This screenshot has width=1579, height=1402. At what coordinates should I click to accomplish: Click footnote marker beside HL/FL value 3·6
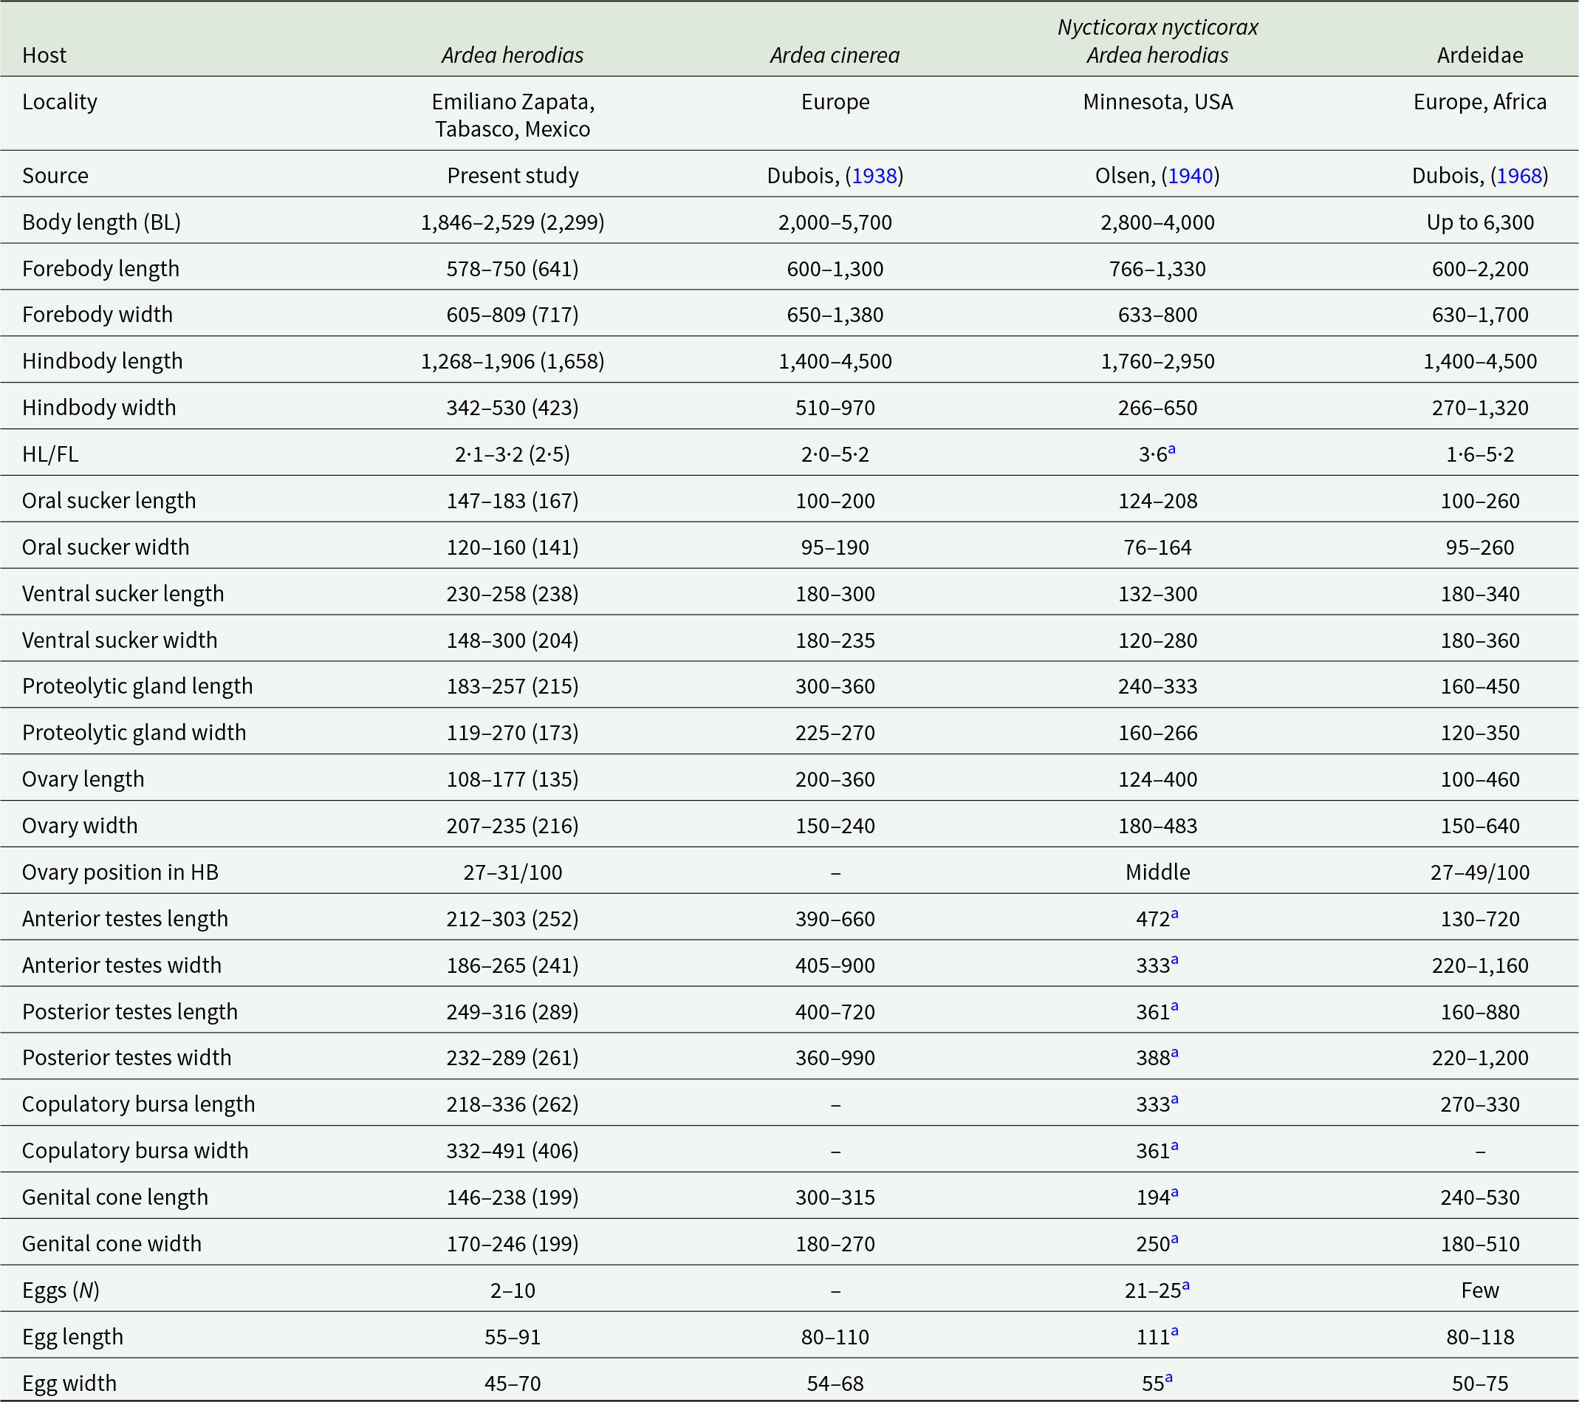click(1172, 450)
